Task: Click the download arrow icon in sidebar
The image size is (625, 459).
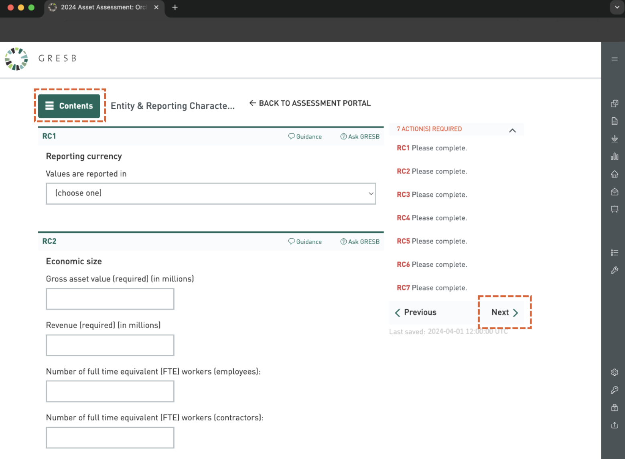Action: tap(614, 139)
